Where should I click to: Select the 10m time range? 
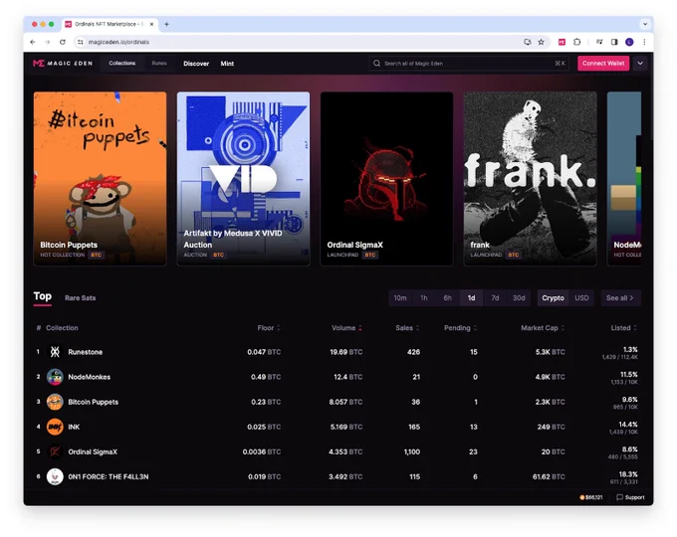[400, 298]
